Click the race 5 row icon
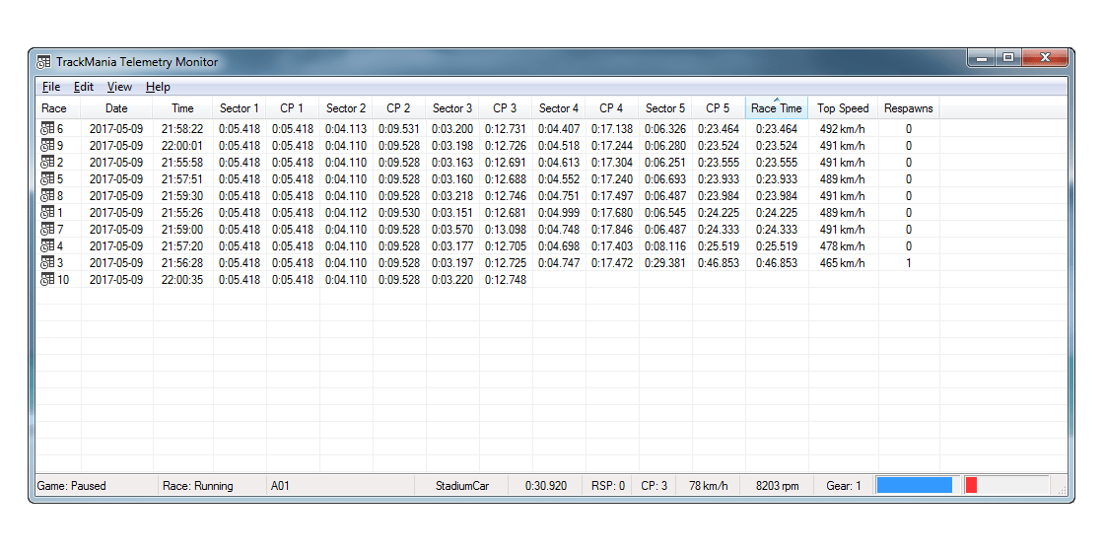The image size is (1104, 552). coord(47,178)
